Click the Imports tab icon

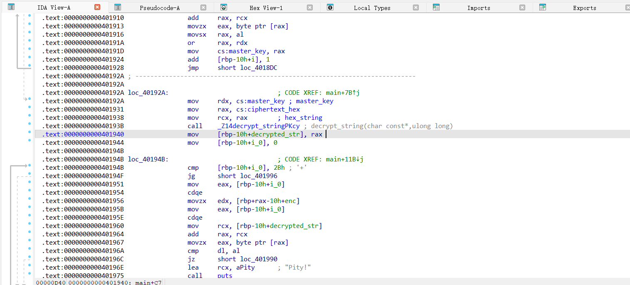point(436,7)
